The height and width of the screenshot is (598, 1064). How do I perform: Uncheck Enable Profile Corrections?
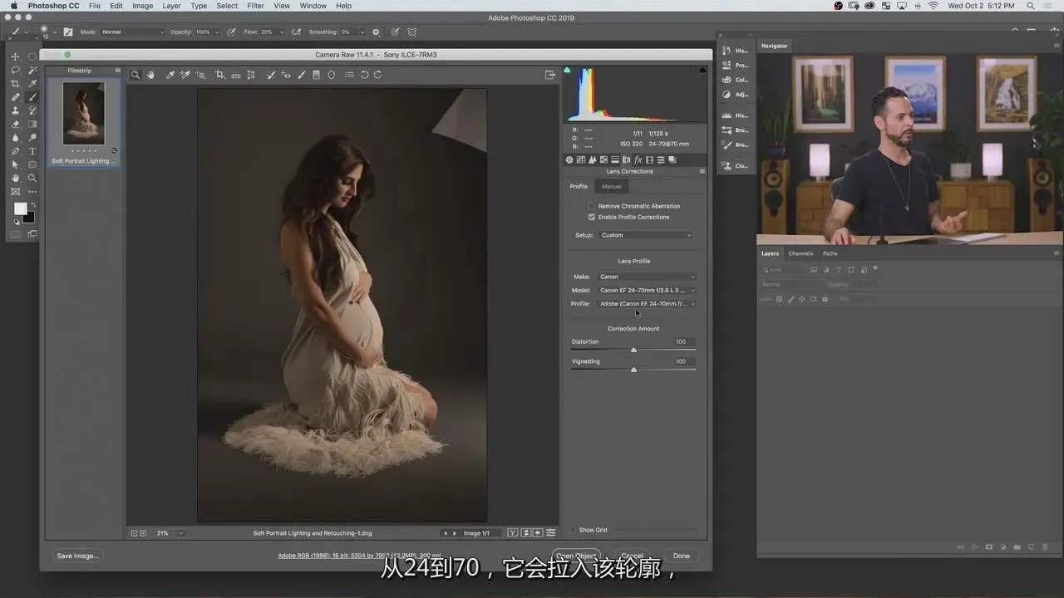[592, 217]
